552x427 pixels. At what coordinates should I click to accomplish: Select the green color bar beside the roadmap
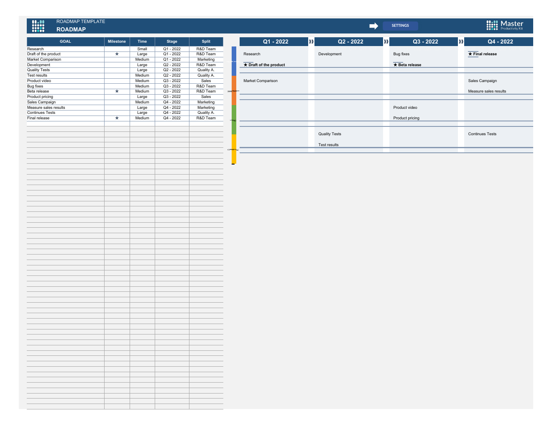point(234,120)
